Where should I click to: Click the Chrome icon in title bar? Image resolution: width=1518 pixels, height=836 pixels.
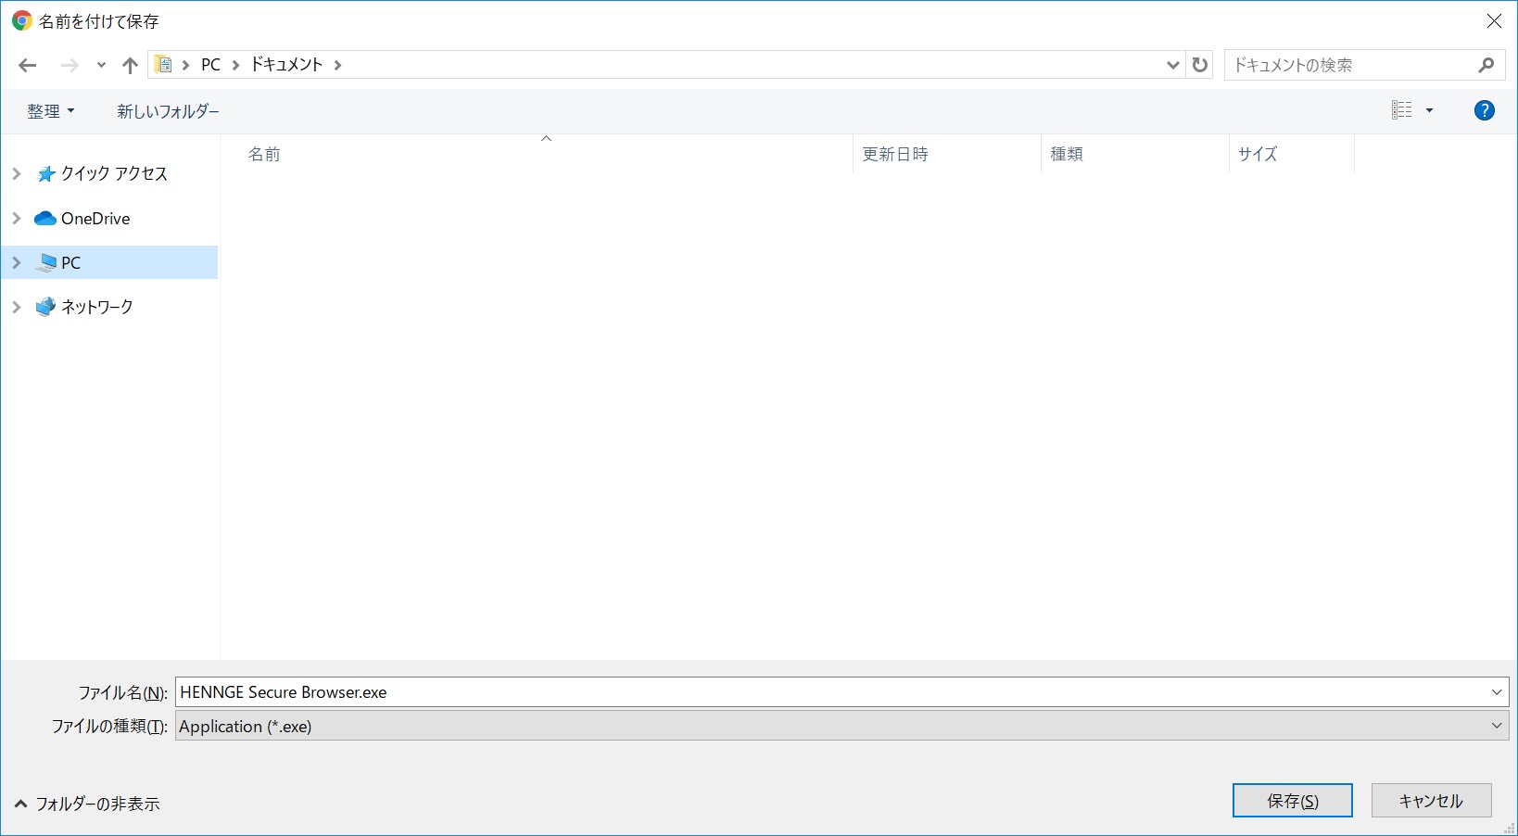tap(21, 20)
